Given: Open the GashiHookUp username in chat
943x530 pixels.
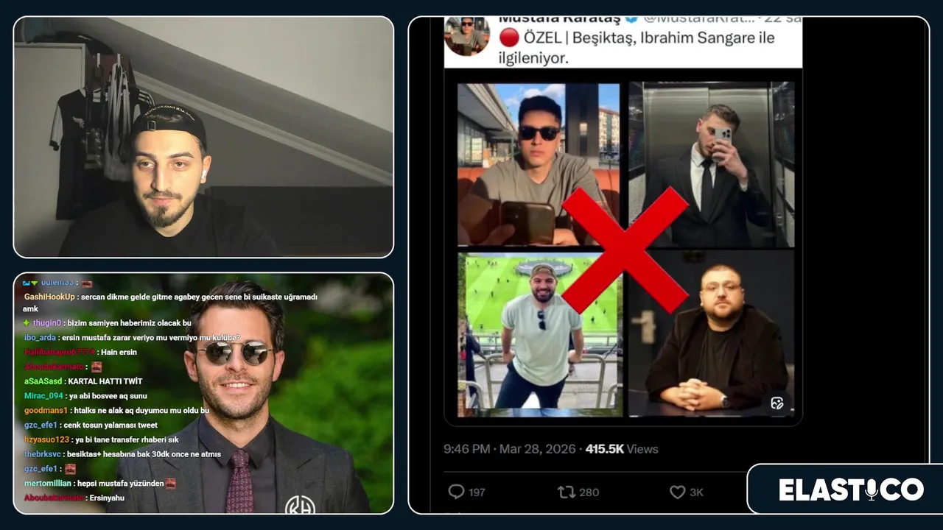Looking at the screenshot, I should point(50,297).
